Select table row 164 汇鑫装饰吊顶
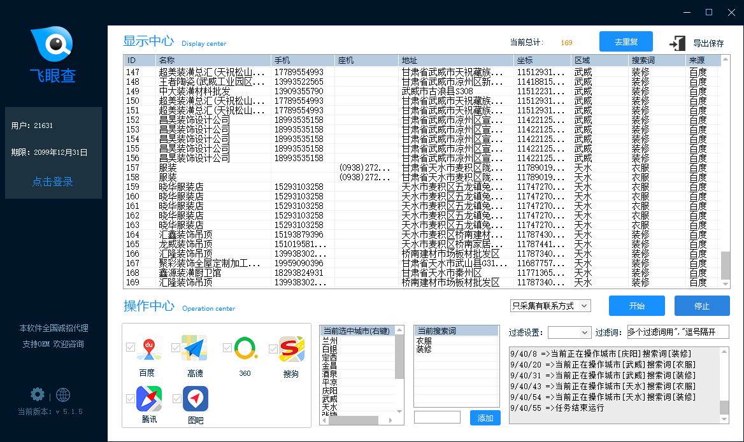The width and height of the screenshot is (744, 442). [x=422, y=235]
